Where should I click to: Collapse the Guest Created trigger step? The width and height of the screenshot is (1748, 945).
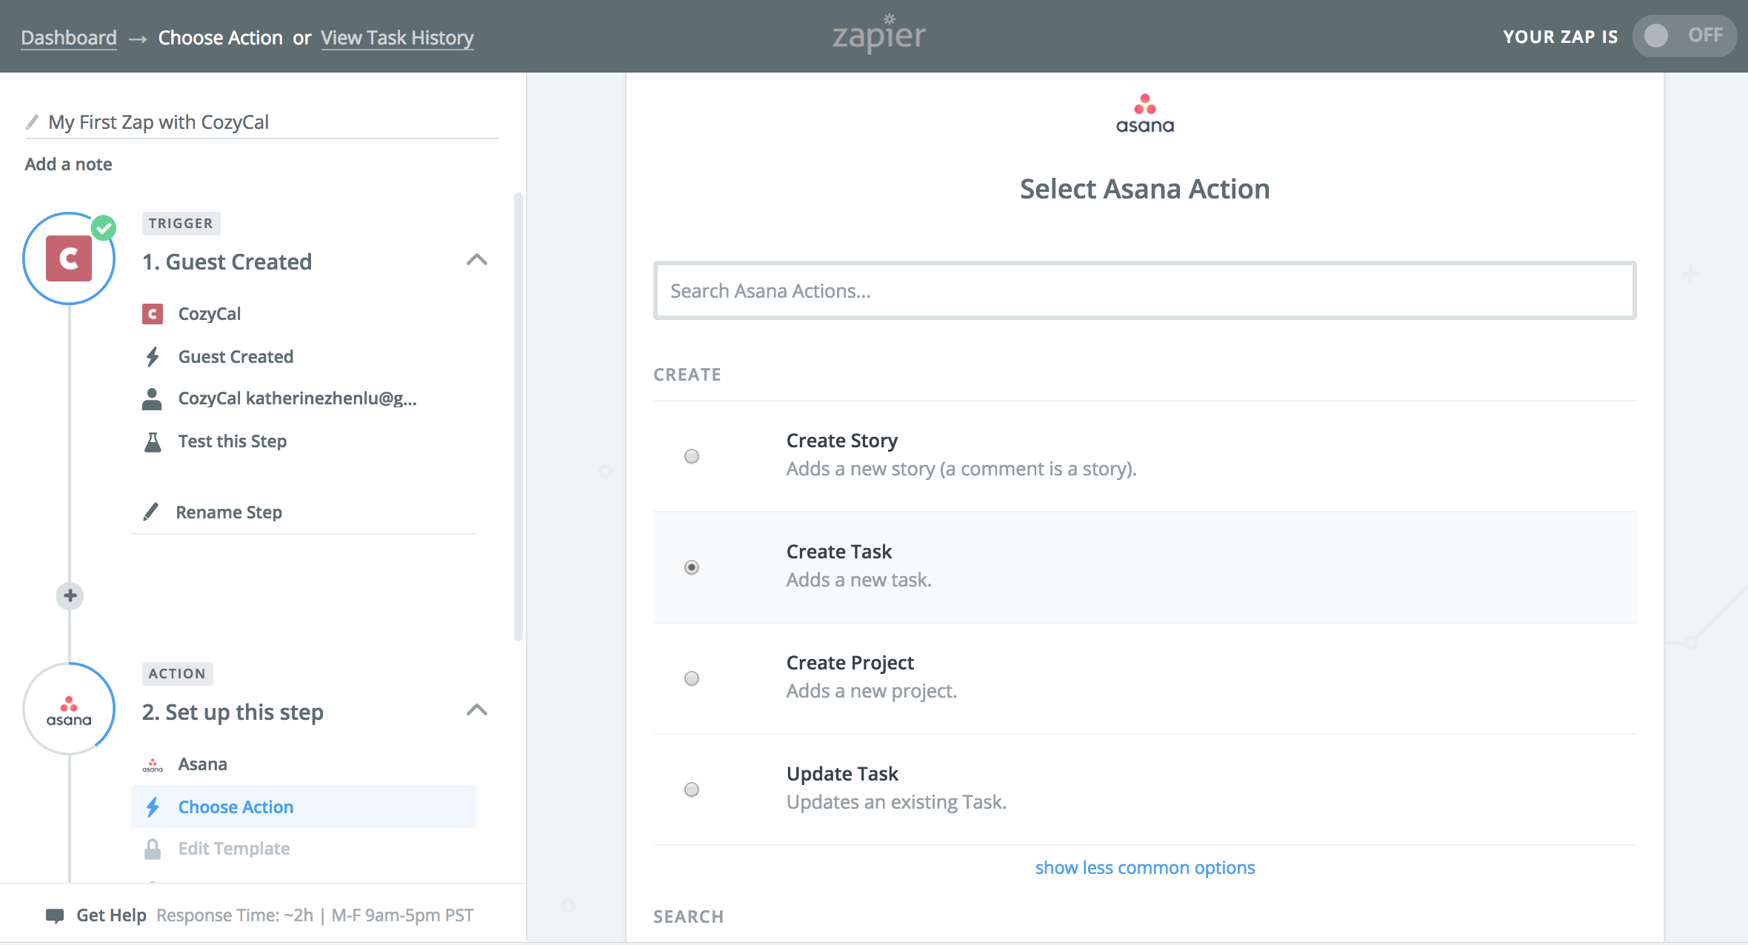pyautogui.click(x=477, y=260)
